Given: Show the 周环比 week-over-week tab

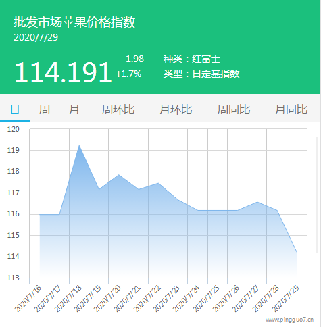Looking at the screenshot, I should pyautogui.click(x=118, y=109).
